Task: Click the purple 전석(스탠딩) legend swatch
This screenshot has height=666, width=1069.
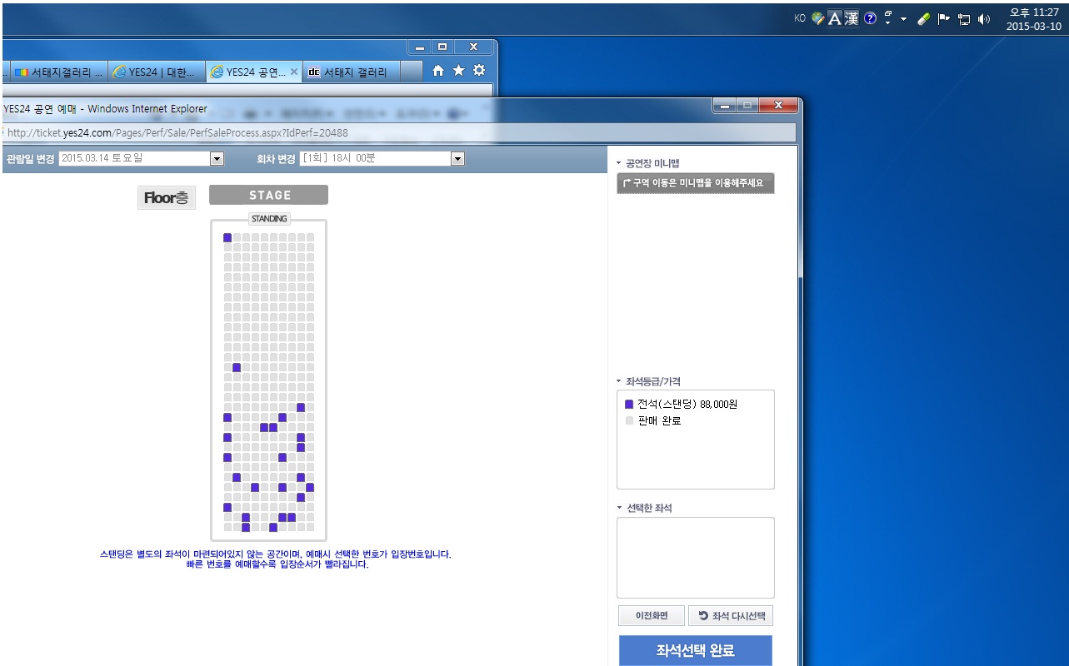Action: point(629,405)
